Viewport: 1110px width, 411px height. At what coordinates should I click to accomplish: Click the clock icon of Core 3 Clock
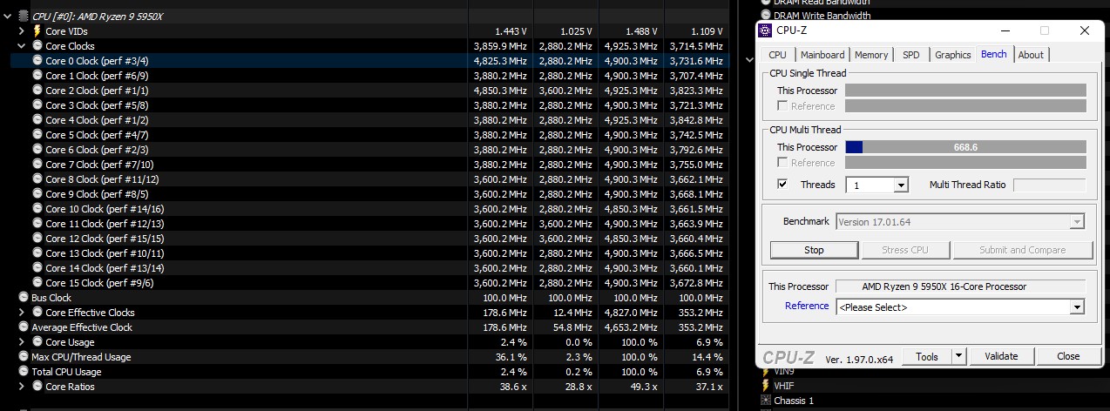tap(37, 105)
